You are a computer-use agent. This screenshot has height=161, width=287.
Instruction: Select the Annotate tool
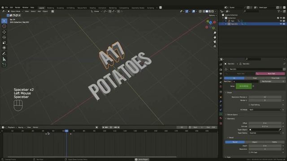(x=4, y=54)
